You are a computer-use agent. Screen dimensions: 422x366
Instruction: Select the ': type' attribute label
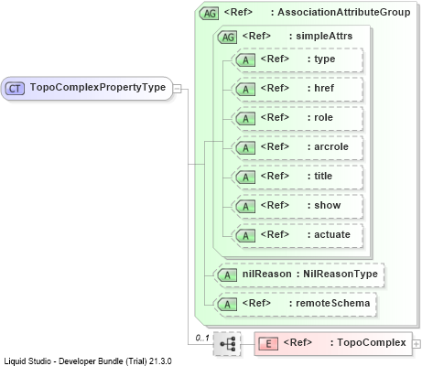coord(321,59)
